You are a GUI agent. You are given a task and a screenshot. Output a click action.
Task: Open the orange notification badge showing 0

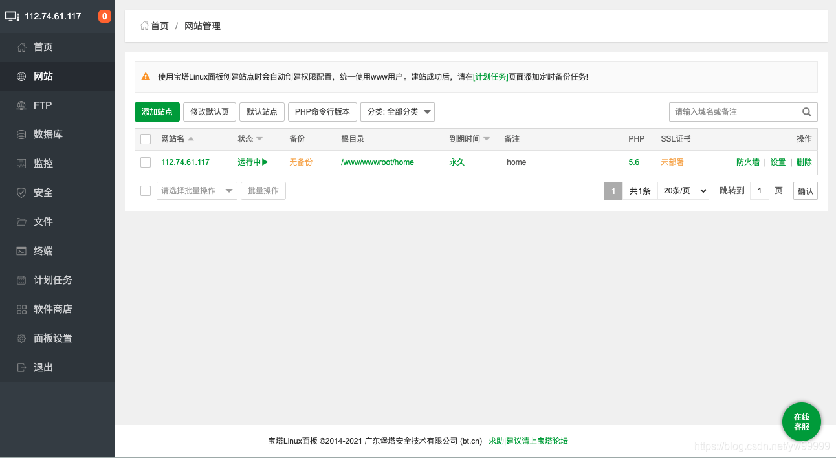point(104,16)
